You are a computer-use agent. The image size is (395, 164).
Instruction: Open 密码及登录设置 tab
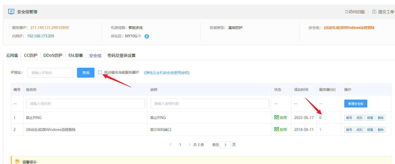click(x=121, y=55)
